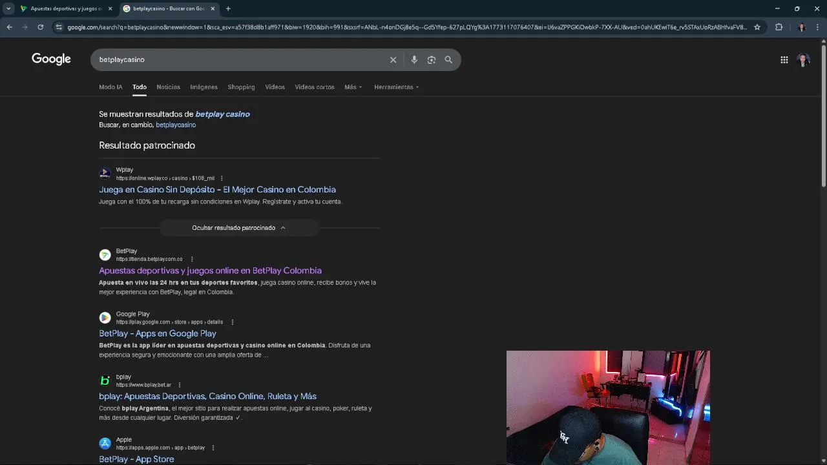Image resolution: width=827 pixels, height=465 pixels.
Task: Click the Wplay favicon
Action: pyautogui.click(x=105, y=174)
